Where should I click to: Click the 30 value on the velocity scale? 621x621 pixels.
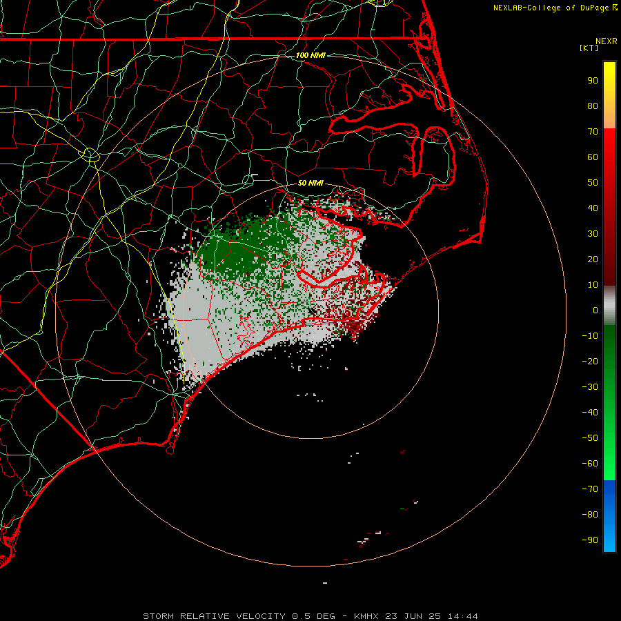[x=593, y=234]
